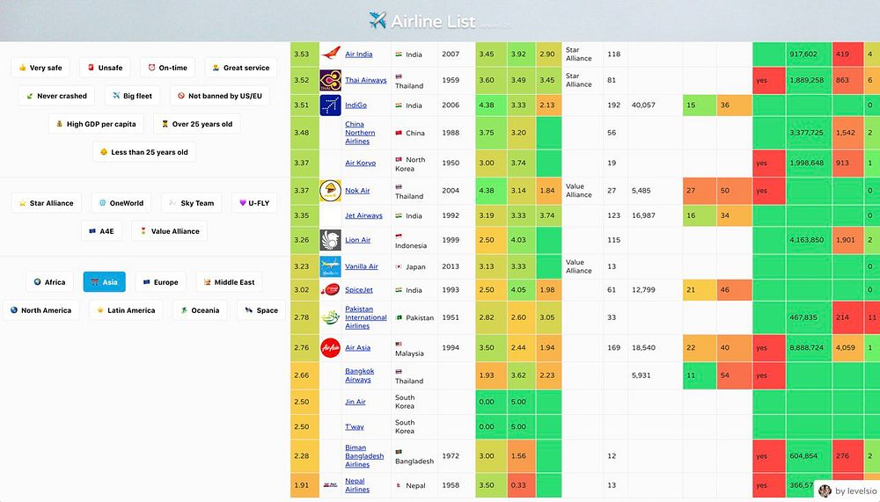
Task: Filter by Sky Team alliance
Action: (x=191, y=202)
